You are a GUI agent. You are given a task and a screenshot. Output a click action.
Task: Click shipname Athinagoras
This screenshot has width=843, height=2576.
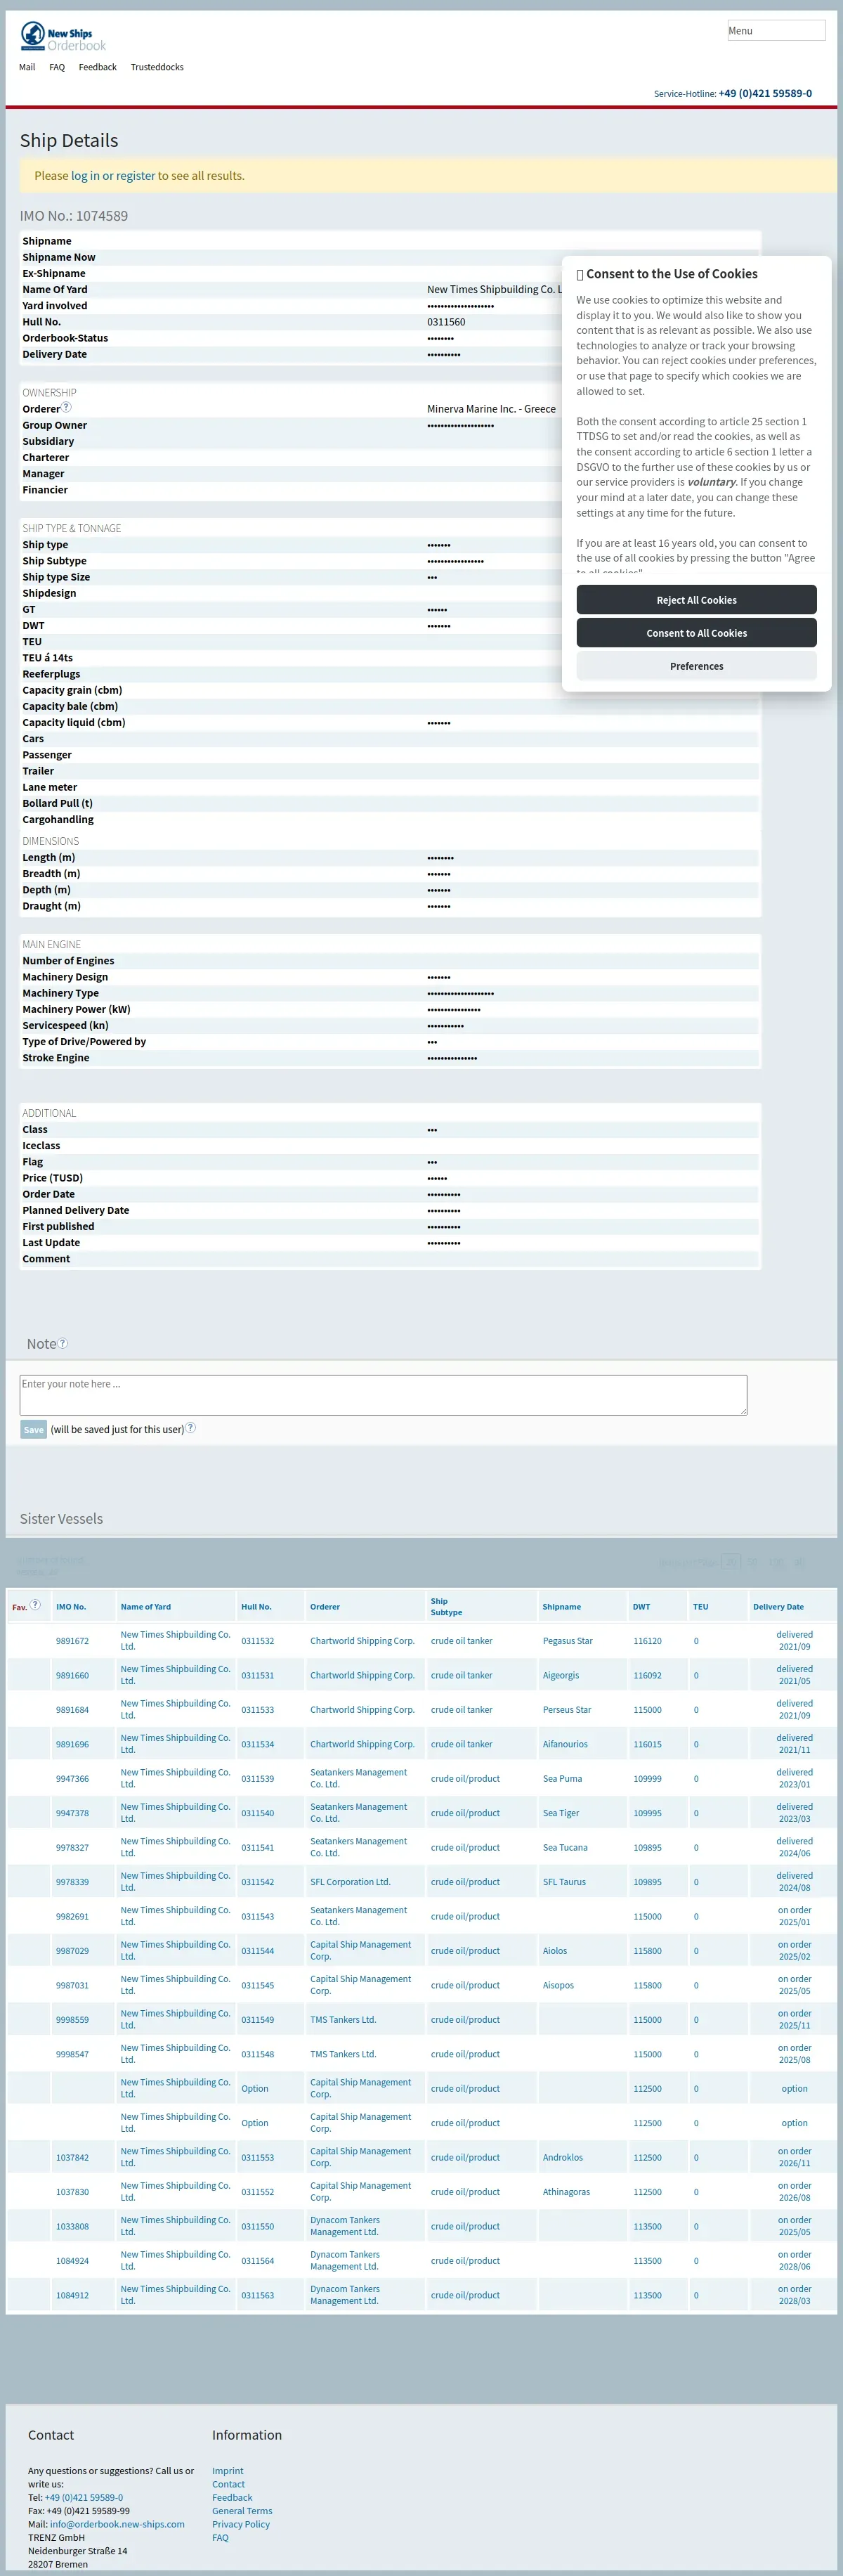click(566, 2192)
